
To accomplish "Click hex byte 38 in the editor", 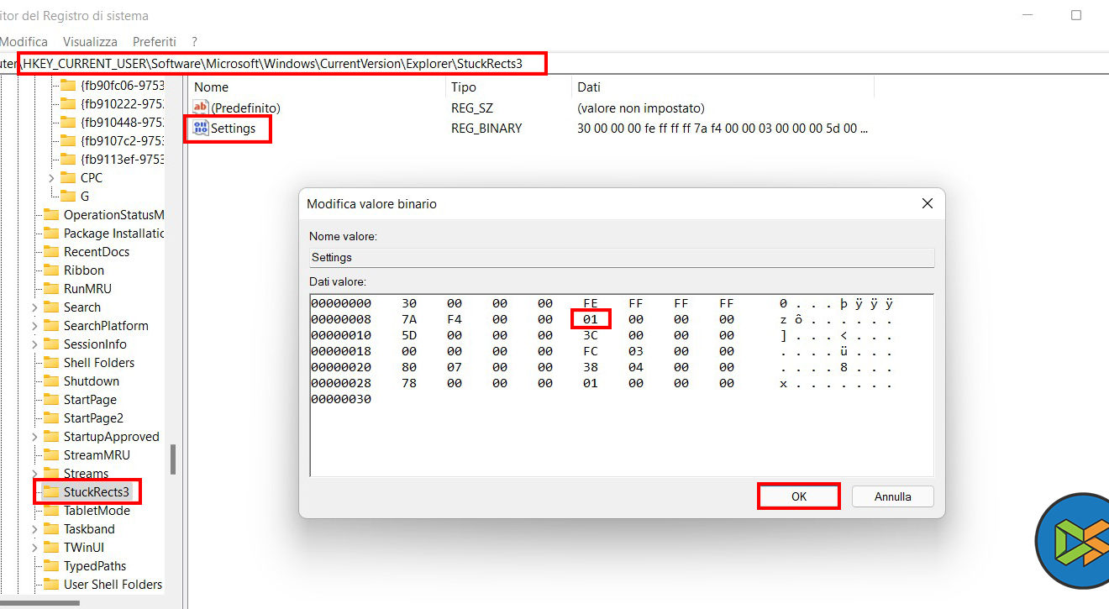I will click(591, 367).
